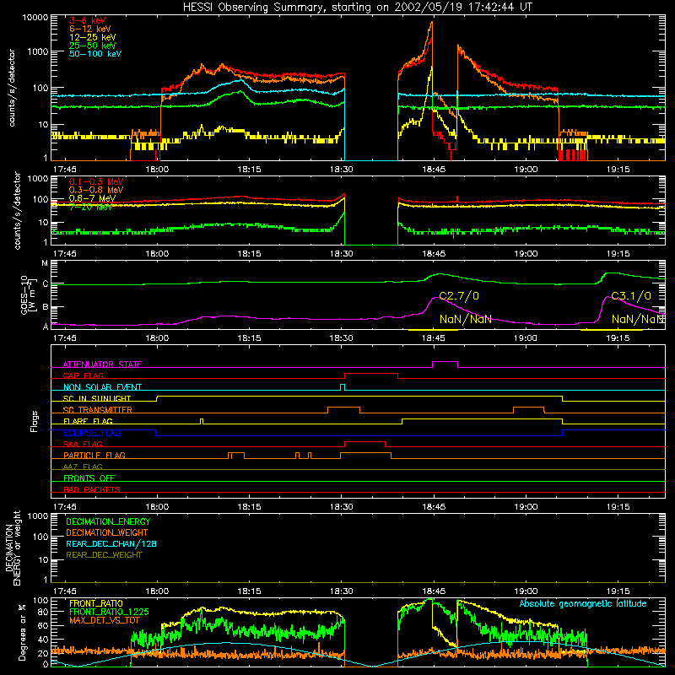Click the Degrees or % axis title
The width and height of the screenshot is (675, 675).
22,631
